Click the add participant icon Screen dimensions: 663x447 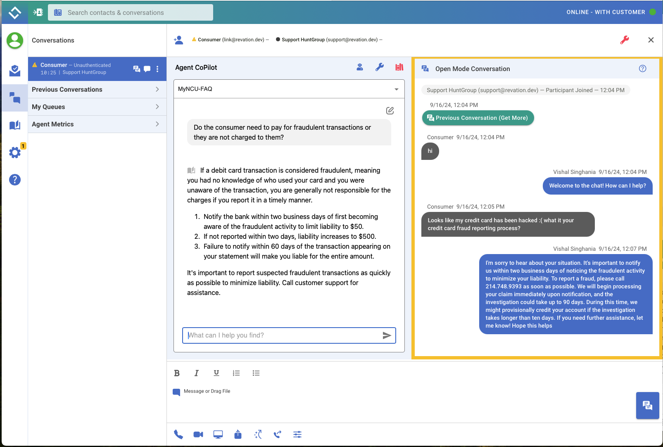[178, 40]
